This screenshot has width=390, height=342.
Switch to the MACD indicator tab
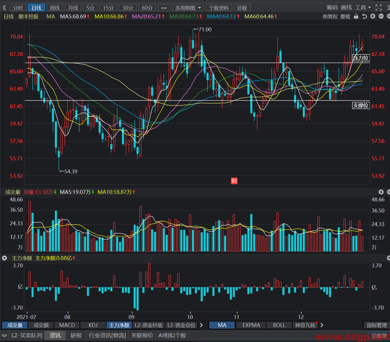click(x=67, y=325)
